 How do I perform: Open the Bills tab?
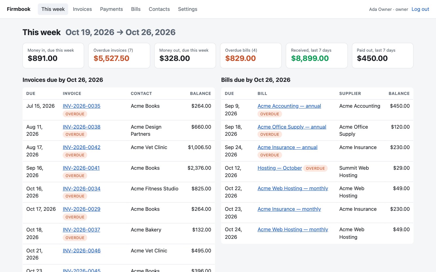pos(136,9)
